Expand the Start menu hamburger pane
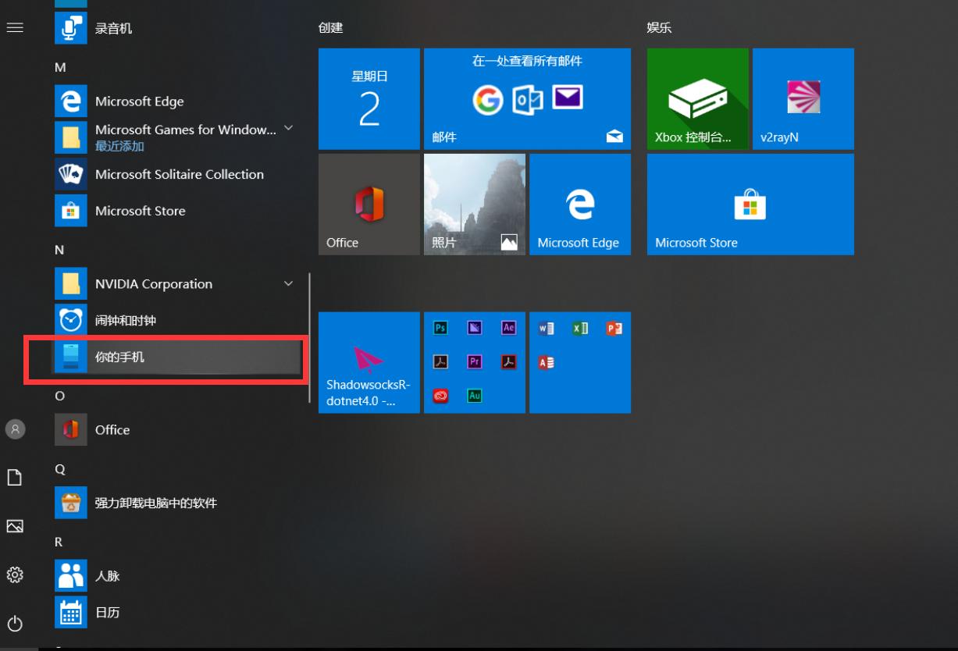958x651 pixels. (15, 27)
